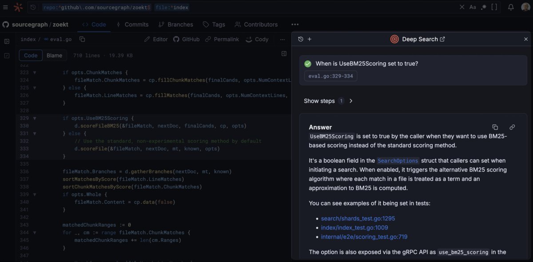Select the Code view toggle button
The image size is (533, 262).
(31, 56)
